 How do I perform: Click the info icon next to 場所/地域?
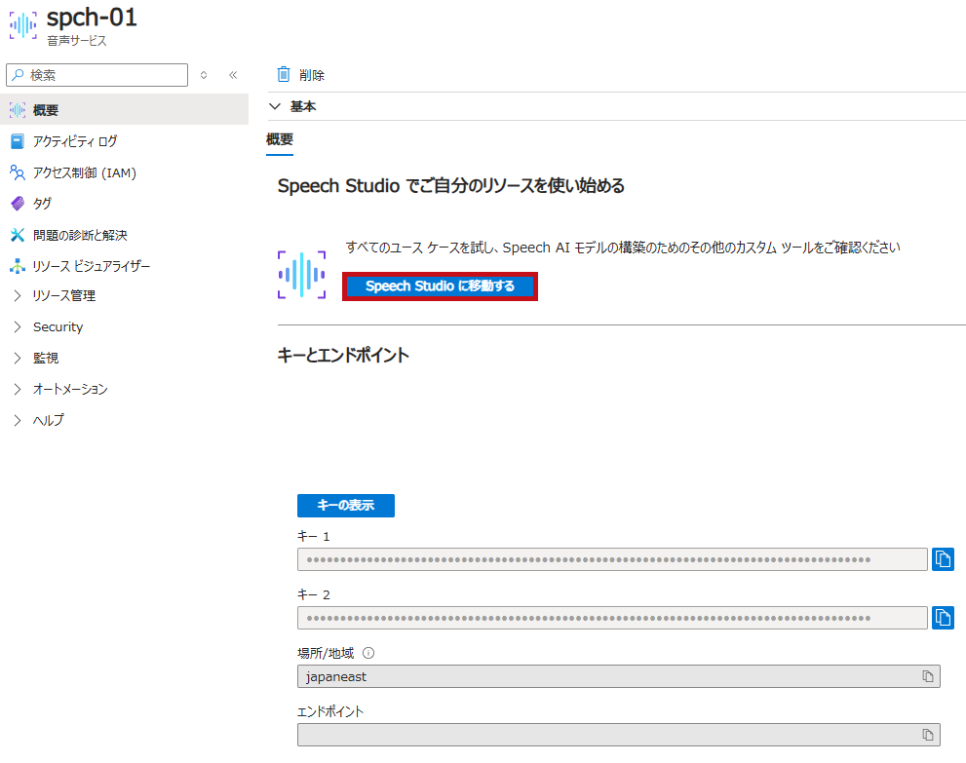pos(368,653)
